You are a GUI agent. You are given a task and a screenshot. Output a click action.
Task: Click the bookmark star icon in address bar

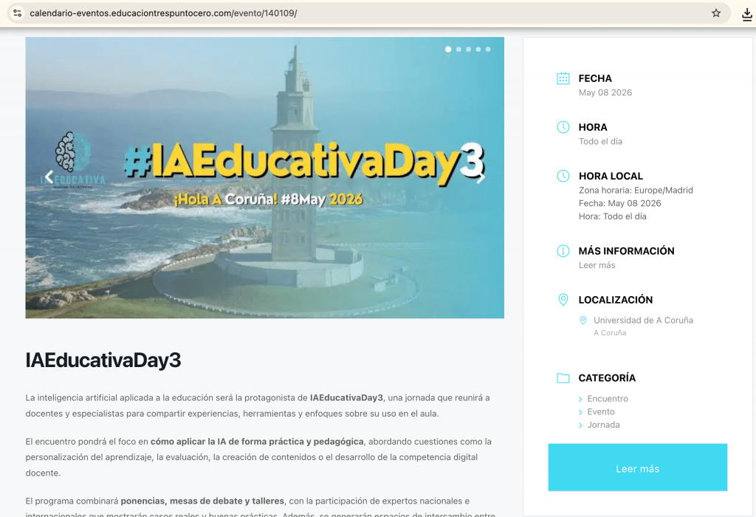[x=715, y=13]
